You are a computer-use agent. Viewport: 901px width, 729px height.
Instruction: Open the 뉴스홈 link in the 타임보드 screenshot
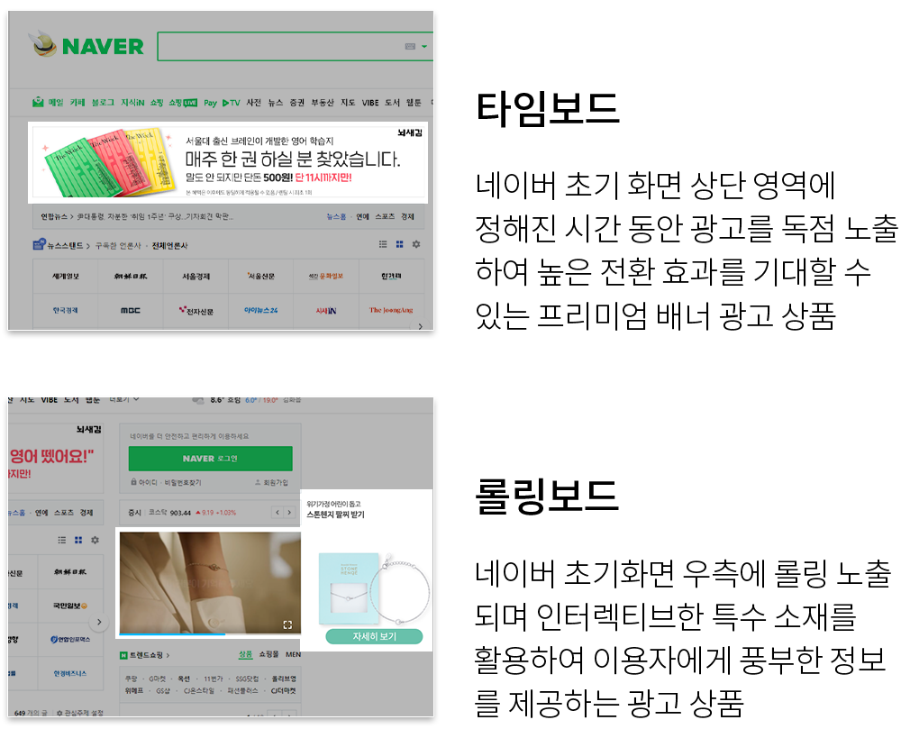[336, 216]
